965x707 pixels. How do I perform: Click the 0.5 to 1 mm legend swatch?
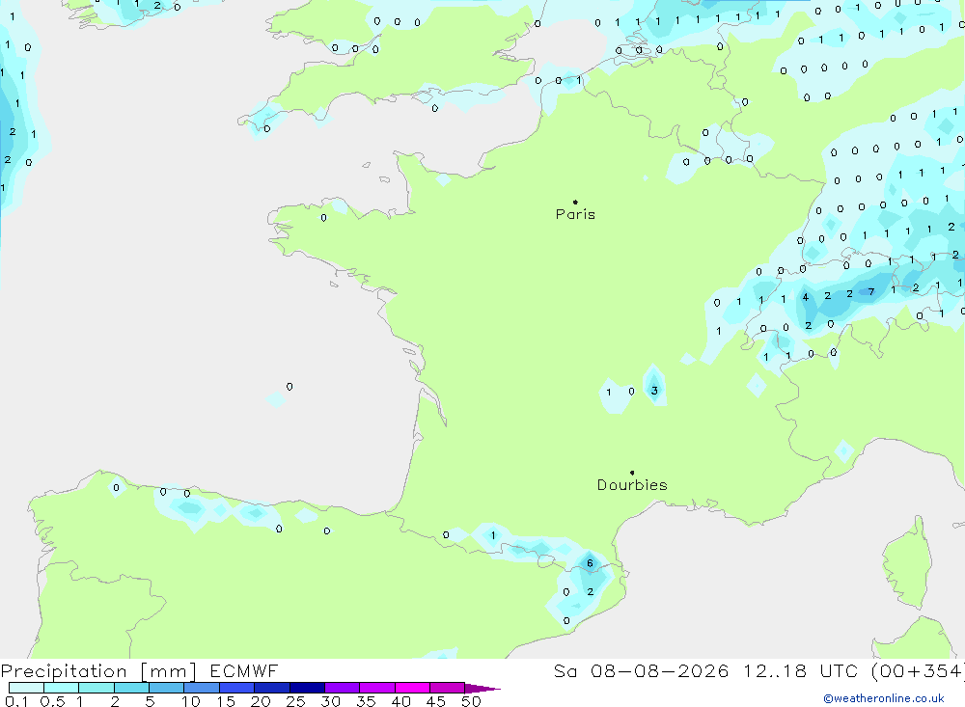coord(62,688)
